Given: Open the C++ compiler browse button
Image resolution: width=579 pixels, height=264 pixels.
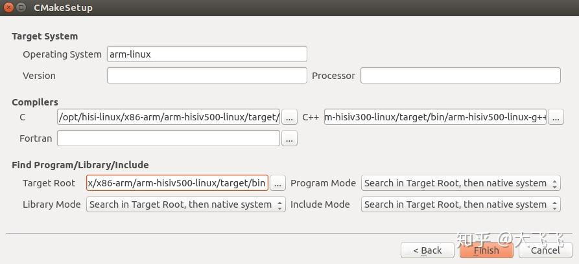Looking at the screenshot, I should pos(556,117).
